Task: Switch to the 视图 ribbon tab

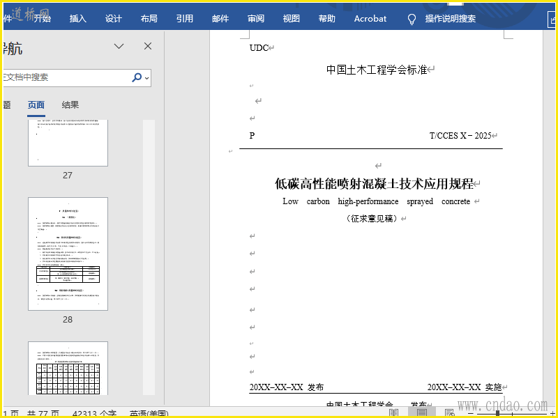Action: [x=292, y=19]
